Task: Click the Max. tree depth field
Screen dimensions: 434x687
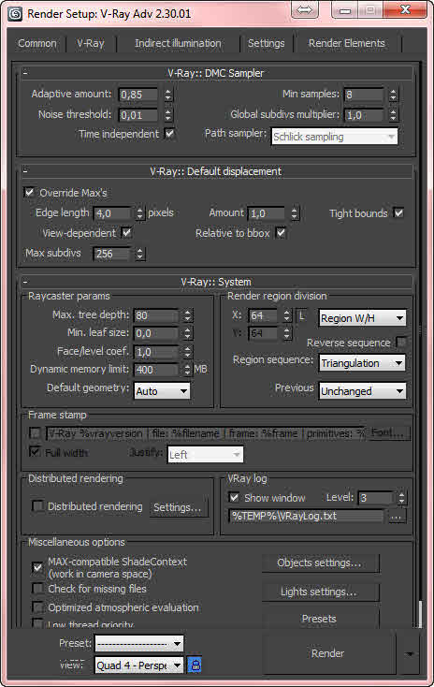Action: (156, 315)
